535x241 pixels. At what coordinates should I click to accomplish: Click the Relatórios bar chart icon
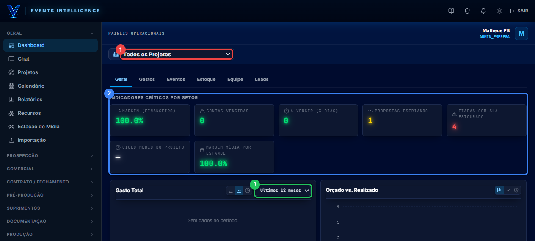click(x=11, y=100)
